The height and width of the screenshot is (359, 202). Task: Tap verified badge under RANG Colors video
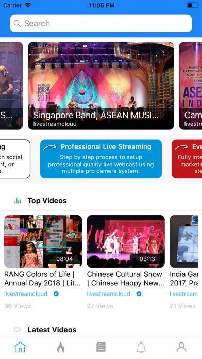point(56,293)
